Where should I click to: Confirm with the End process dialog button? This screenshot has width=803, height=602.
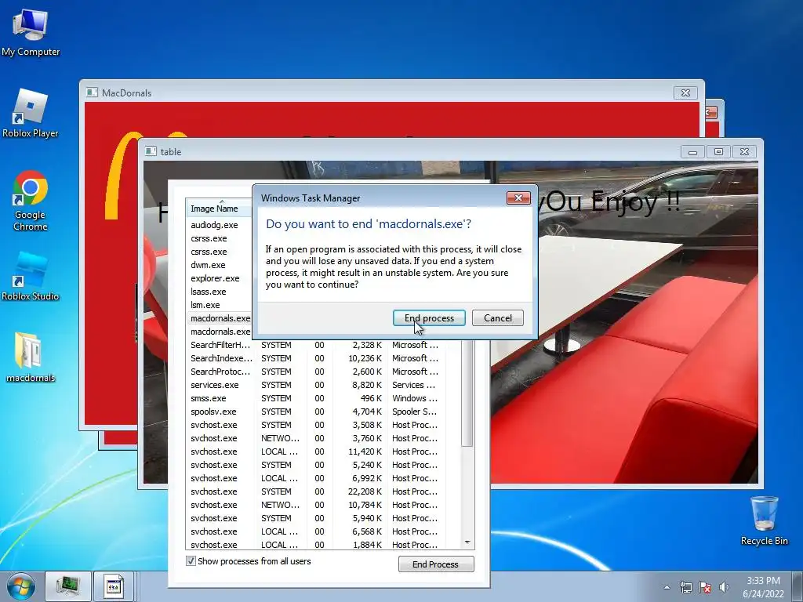pyautogui.click(x=429, y=318)
